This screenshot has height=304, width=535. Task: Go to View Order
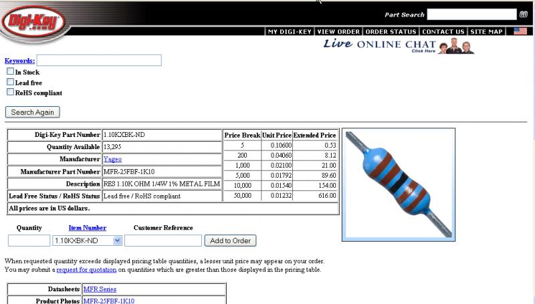338,31
